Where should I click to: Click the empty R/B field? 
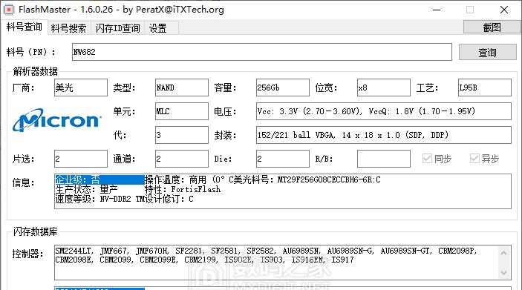pyautogui.click(x=383, y=159)
